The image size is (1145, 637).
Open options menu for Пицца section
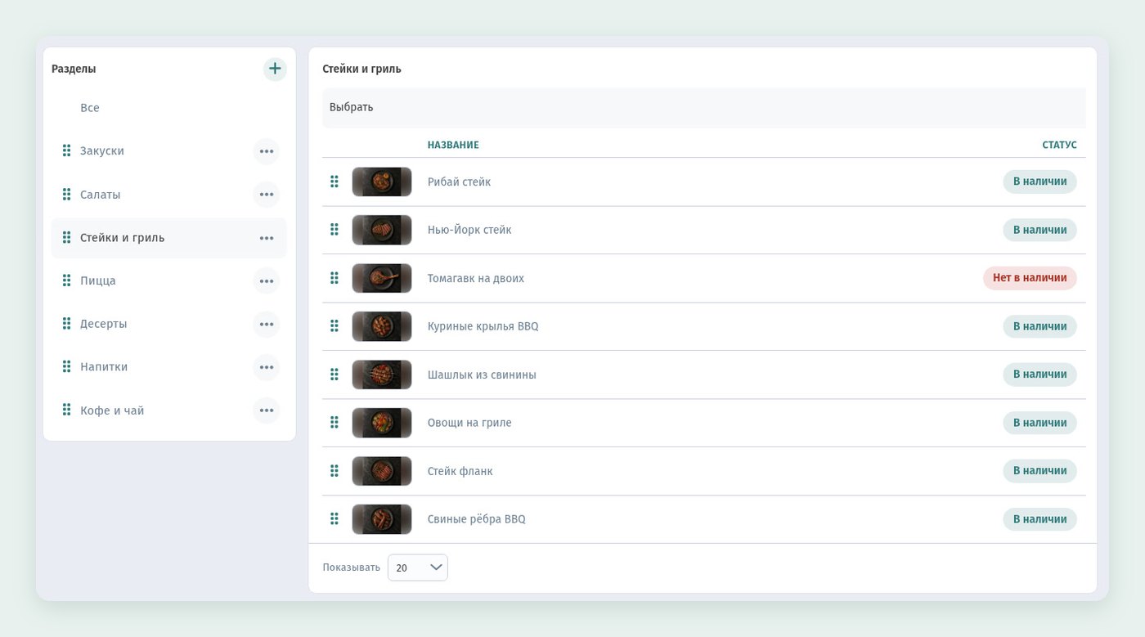pyautogui.click(x=266, y=280)
